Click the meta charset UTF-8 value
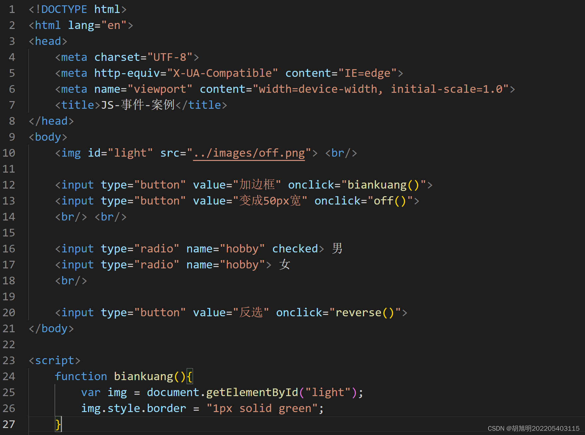The width and height of the screenshot is (585, 435). (170, 57)
